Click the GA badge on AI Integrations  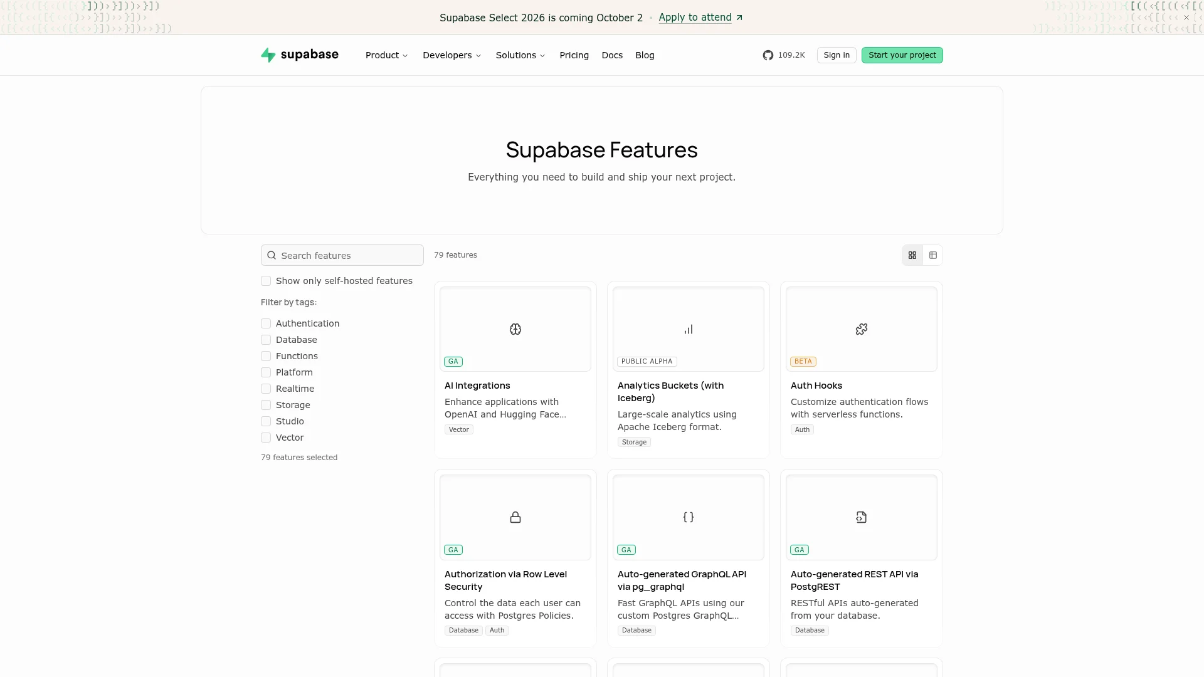click(x=453, y=362)
